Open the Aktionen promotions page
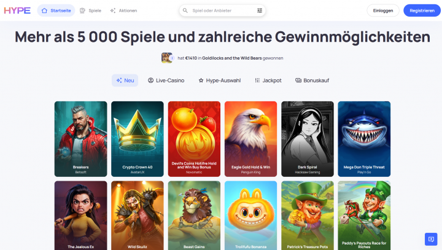The height and width of the screenshot is (250, 442). (123, 10)
